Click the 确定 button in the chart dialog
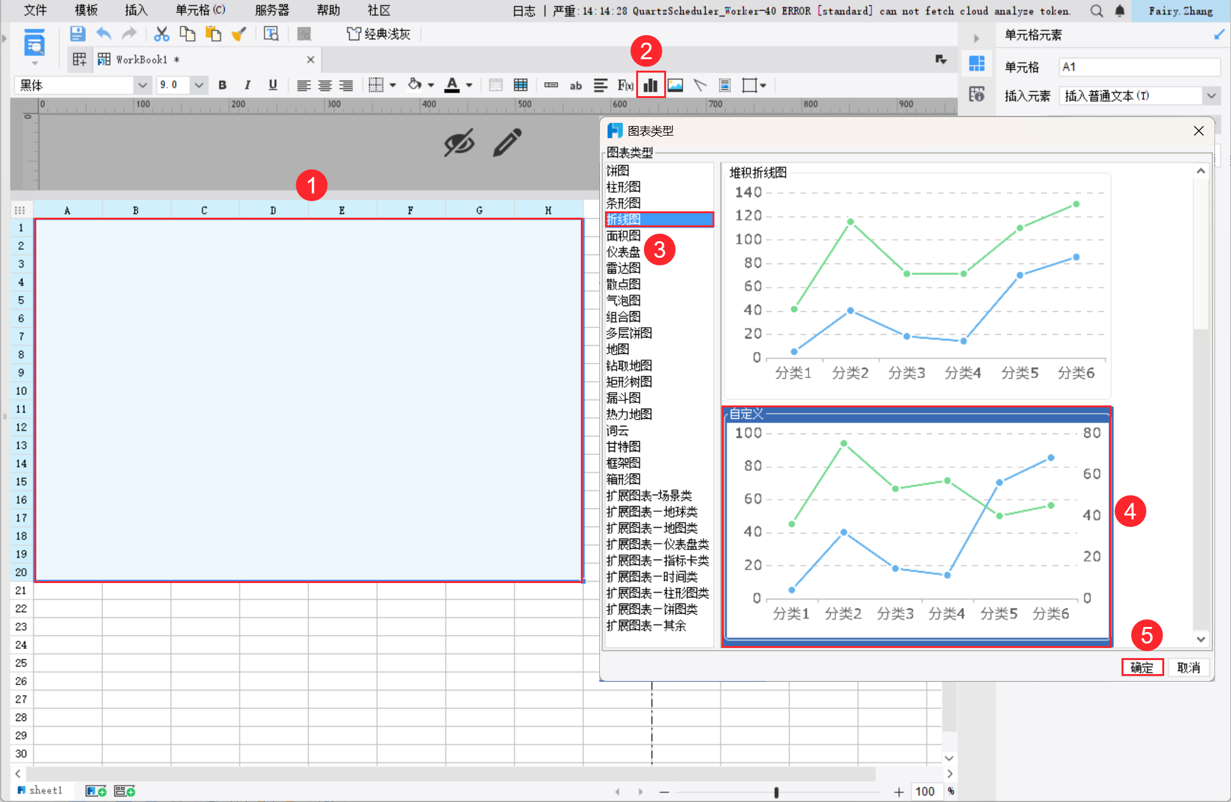1231x802 pixels. coord(1142,667)
